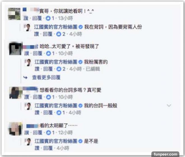
Task: Click like count icon on 13小時 comment
Action: point(48,18)
